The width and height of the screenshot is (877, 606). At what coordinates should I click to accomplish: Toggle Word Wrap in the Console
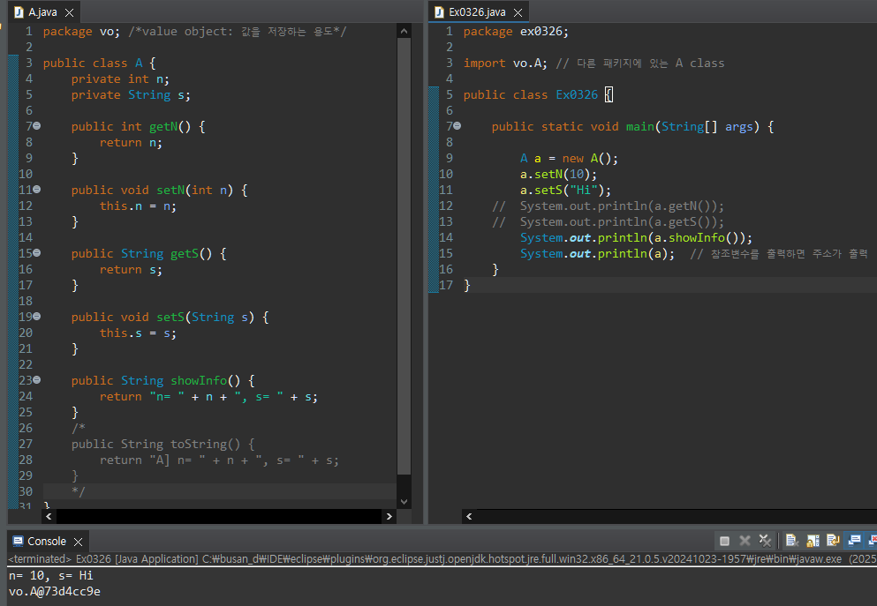(833, 540)
